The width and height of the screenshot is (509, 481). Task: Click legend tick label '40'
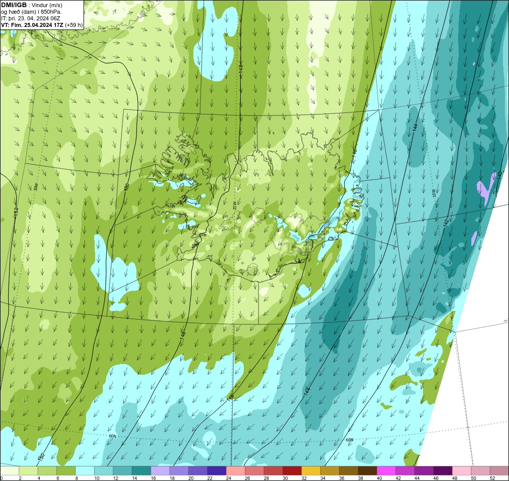(379, 478)
